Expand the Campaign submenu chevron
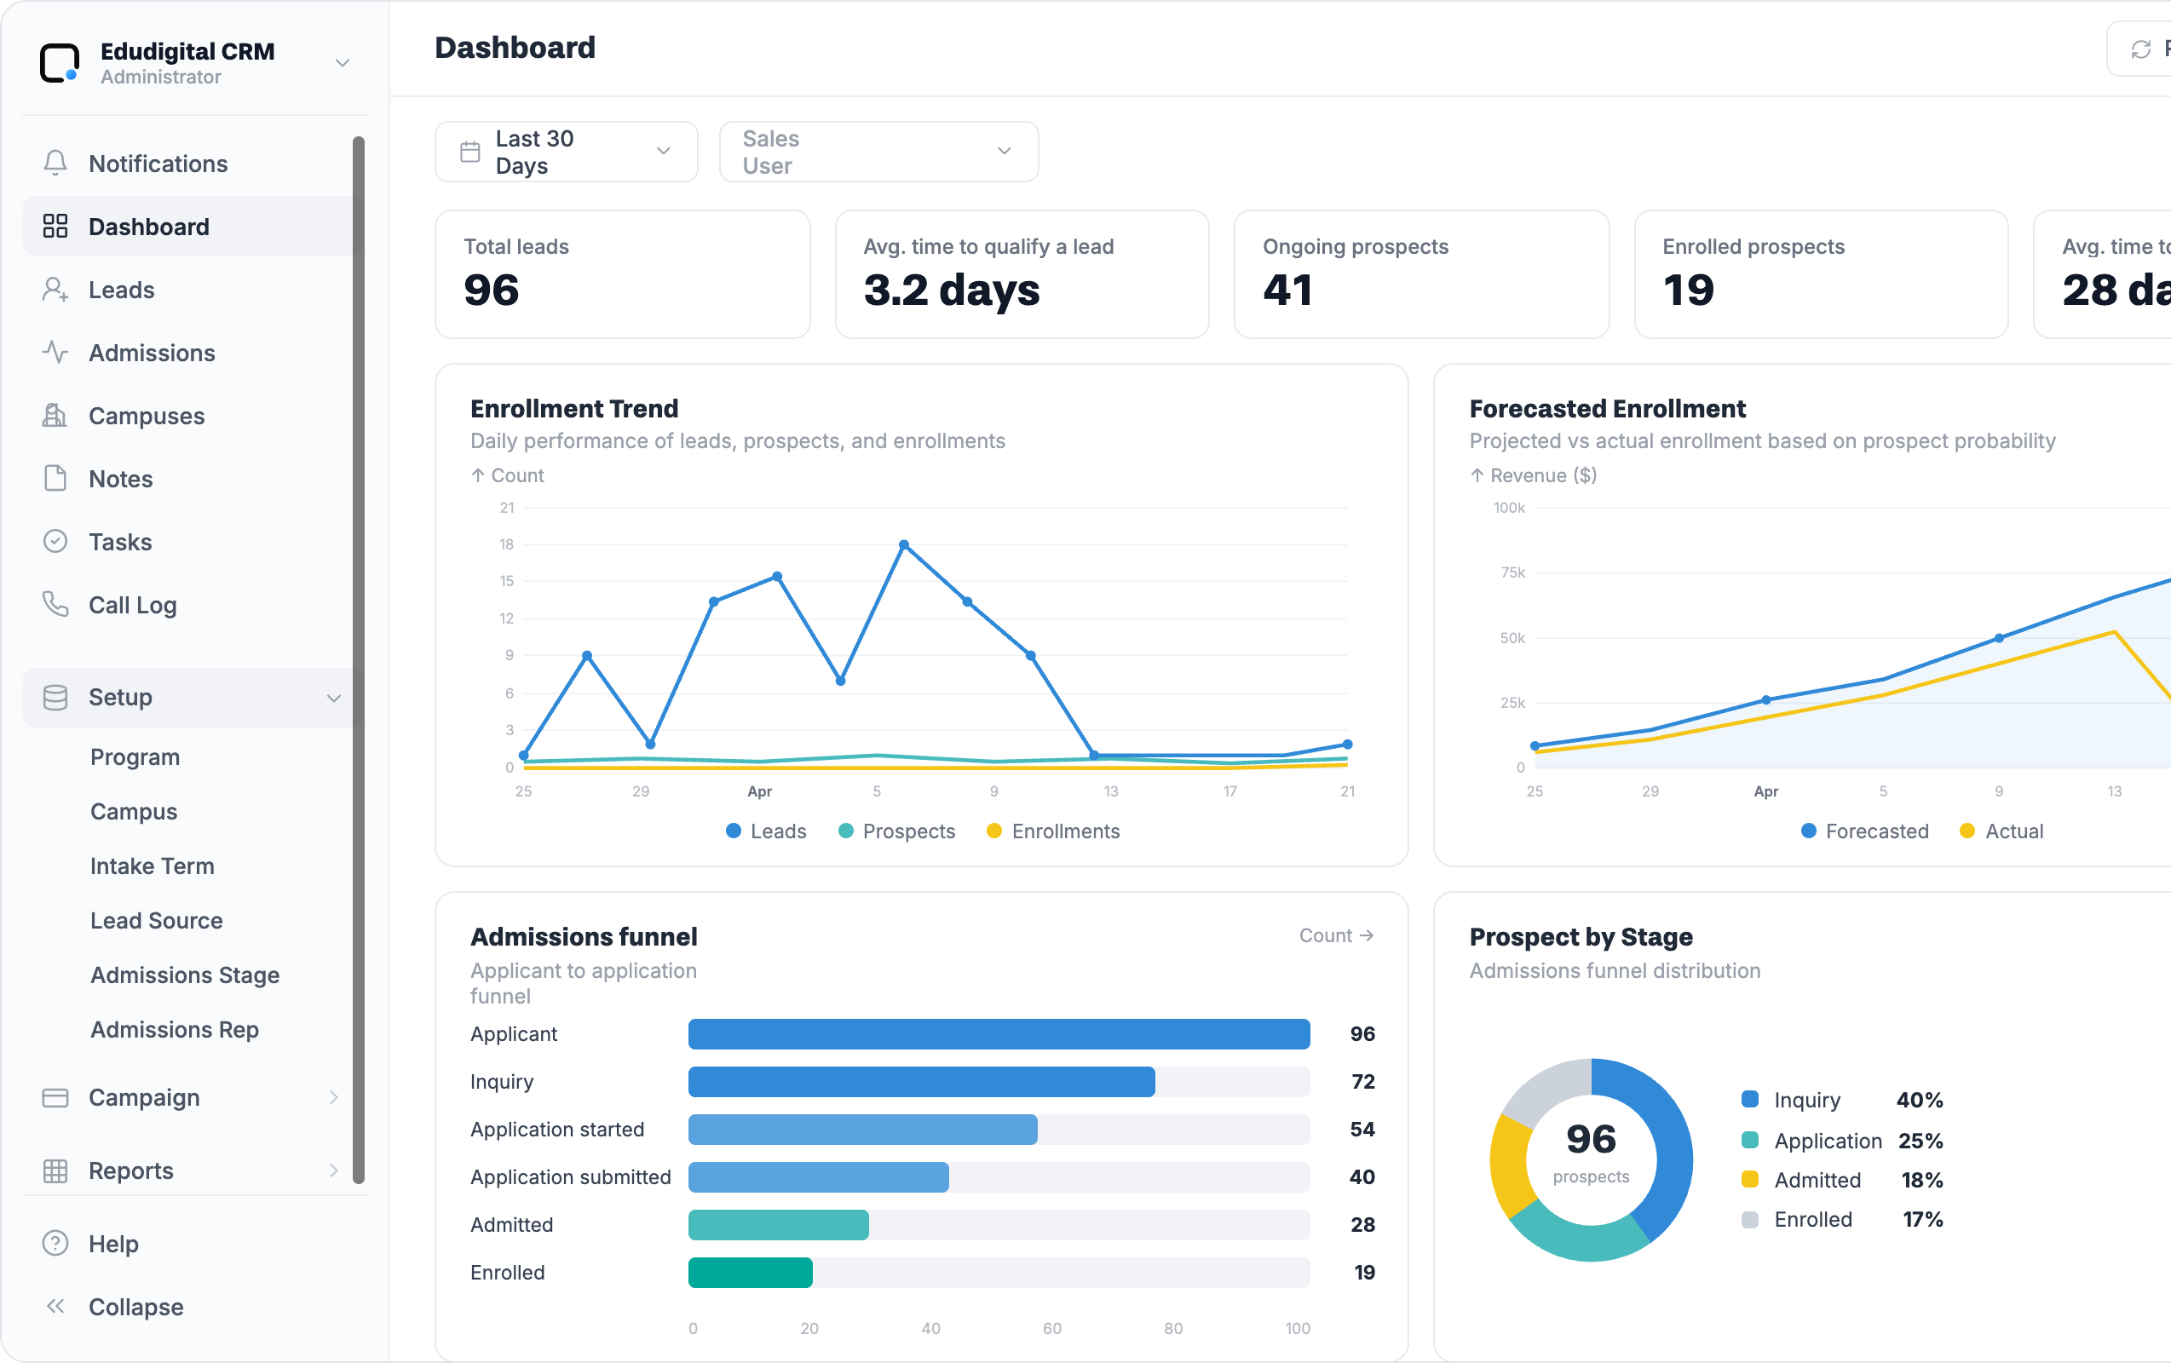The width and height of the screenshot is (2171, 1363). (x=334, y=1098)
